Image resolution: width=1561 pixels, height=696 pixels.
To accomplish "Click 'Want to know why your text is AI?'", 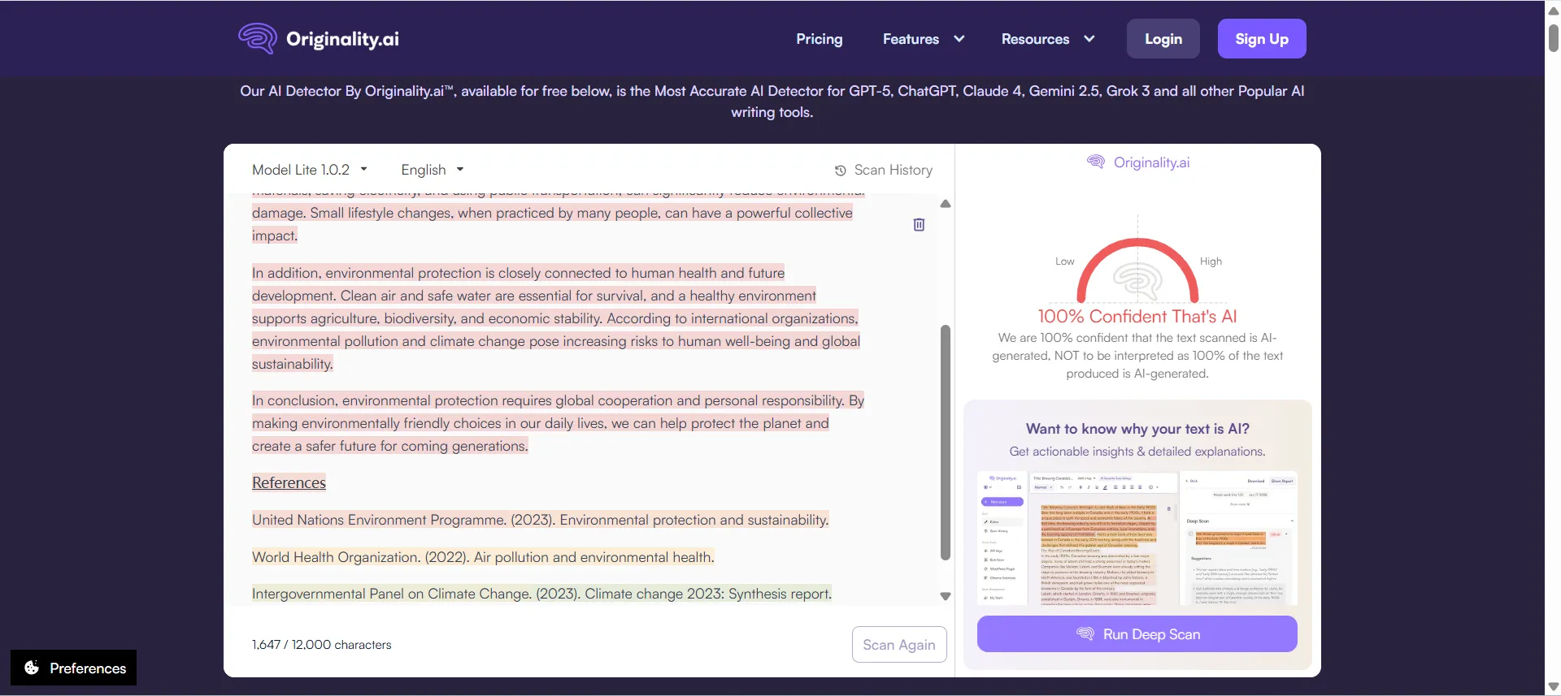I will pos(1137,429).
